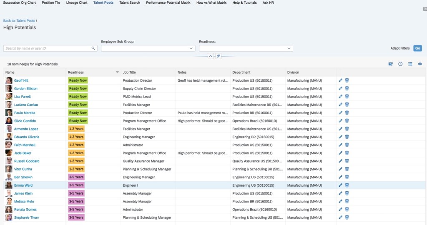Click the search magnifier icon
The image size is (427, 225).
coord(93,48)
